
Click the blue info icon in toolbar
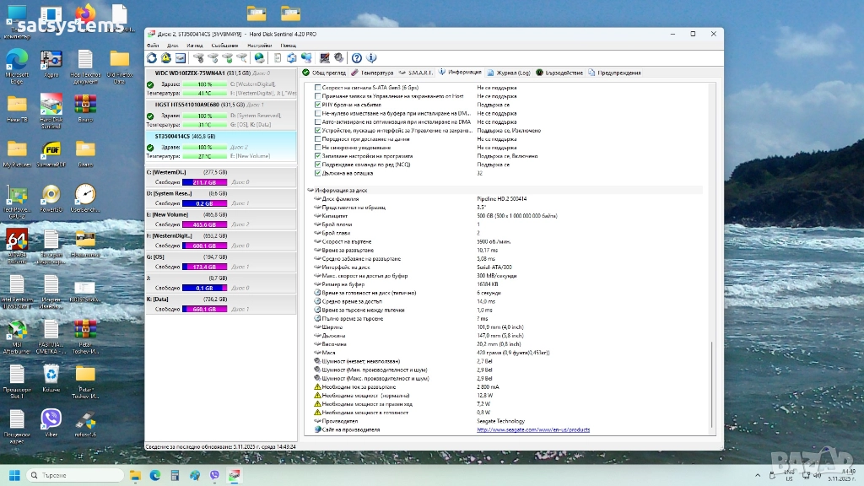coord(371,58)
